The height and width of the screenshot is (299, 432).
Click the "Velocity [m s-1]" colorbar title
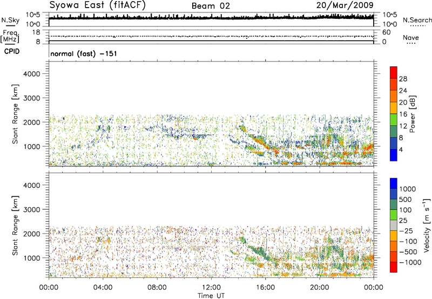pos(427,225)
